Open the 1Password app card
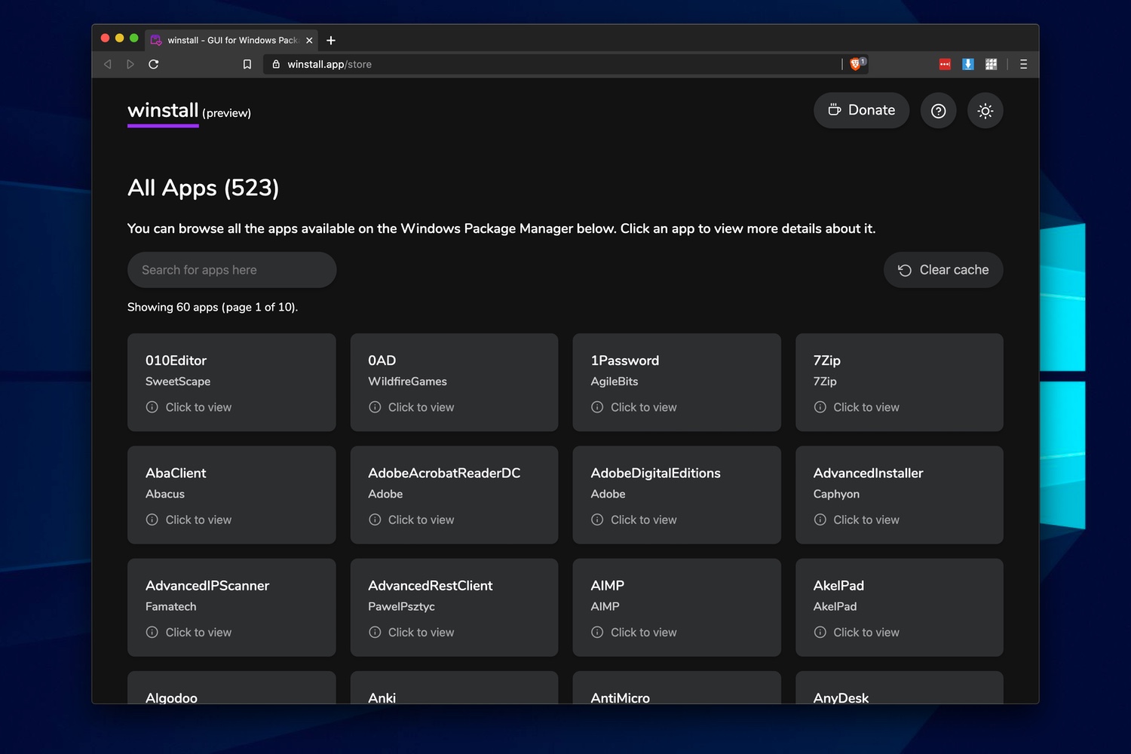 (x=676, y=382)
